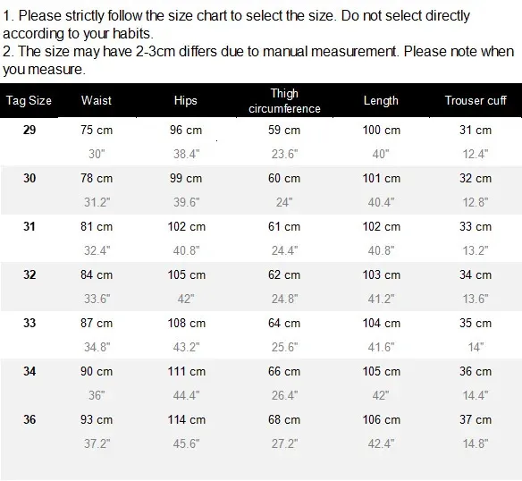Select the Trouser cuff header
This screenshot has height=481, width=522.
476,100
